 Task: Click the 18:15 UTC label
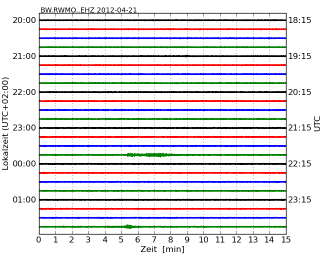[x=299, y=20]
